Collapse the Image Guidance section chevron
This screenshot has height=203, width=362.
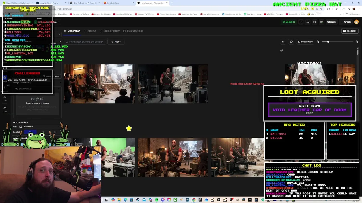60,83
